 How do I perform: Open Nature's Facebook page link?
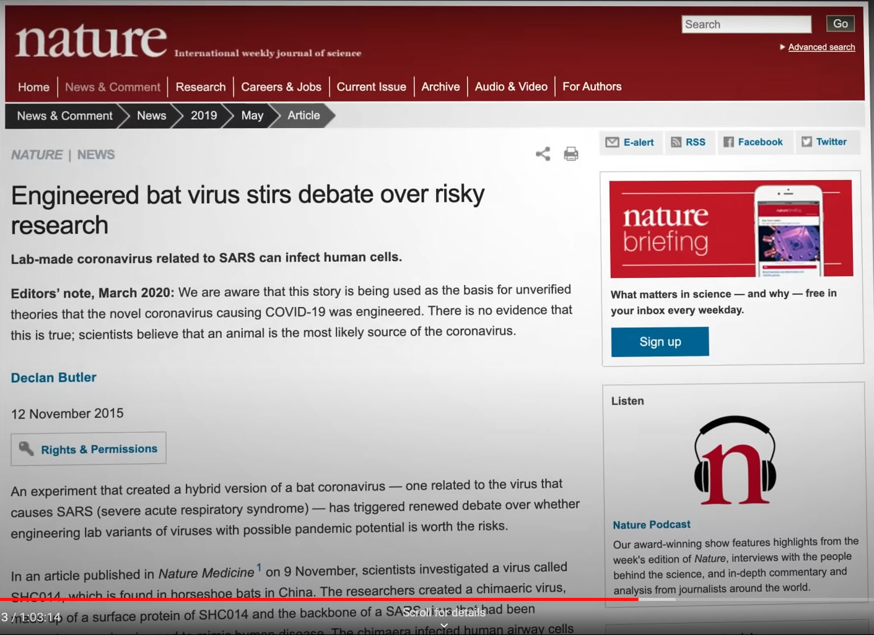753,142
